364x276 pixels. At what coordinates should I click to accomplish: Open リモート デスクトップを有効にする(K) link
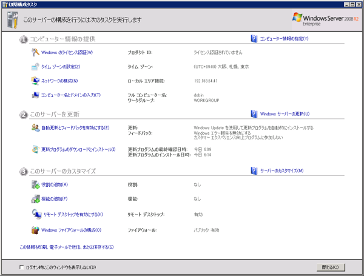pyautogui.click(x=73, y=214)
